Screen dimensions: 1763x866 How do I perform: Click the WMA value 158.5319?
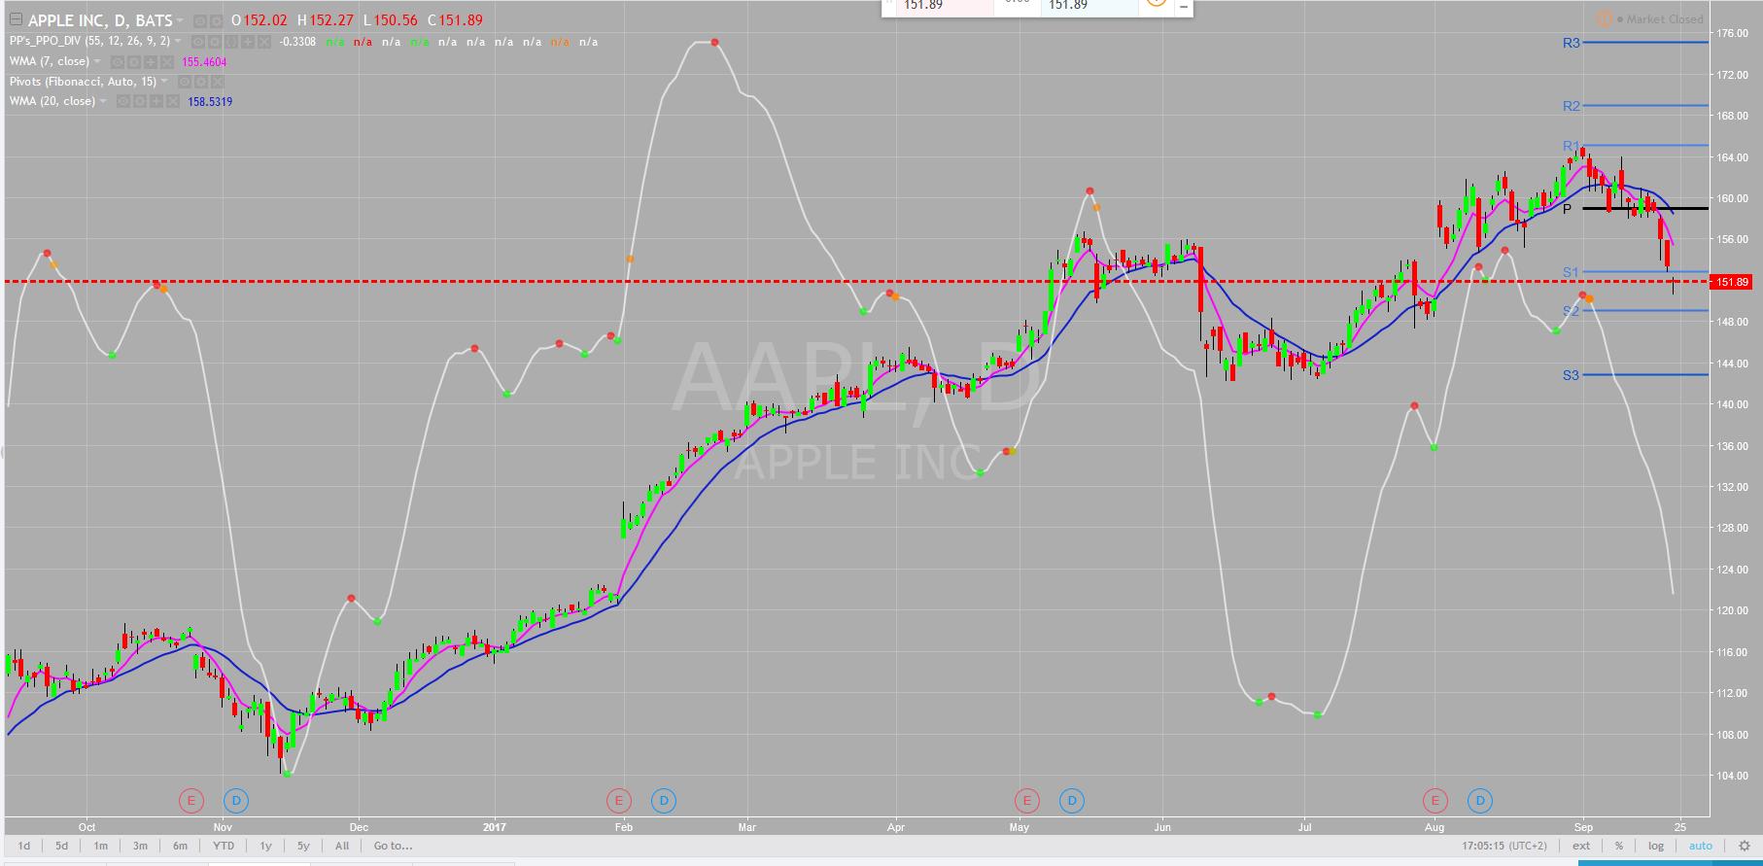[x=209, y=102]
